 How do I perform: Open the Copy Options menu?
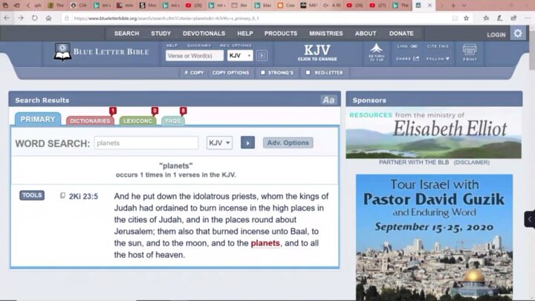[230, 73]
